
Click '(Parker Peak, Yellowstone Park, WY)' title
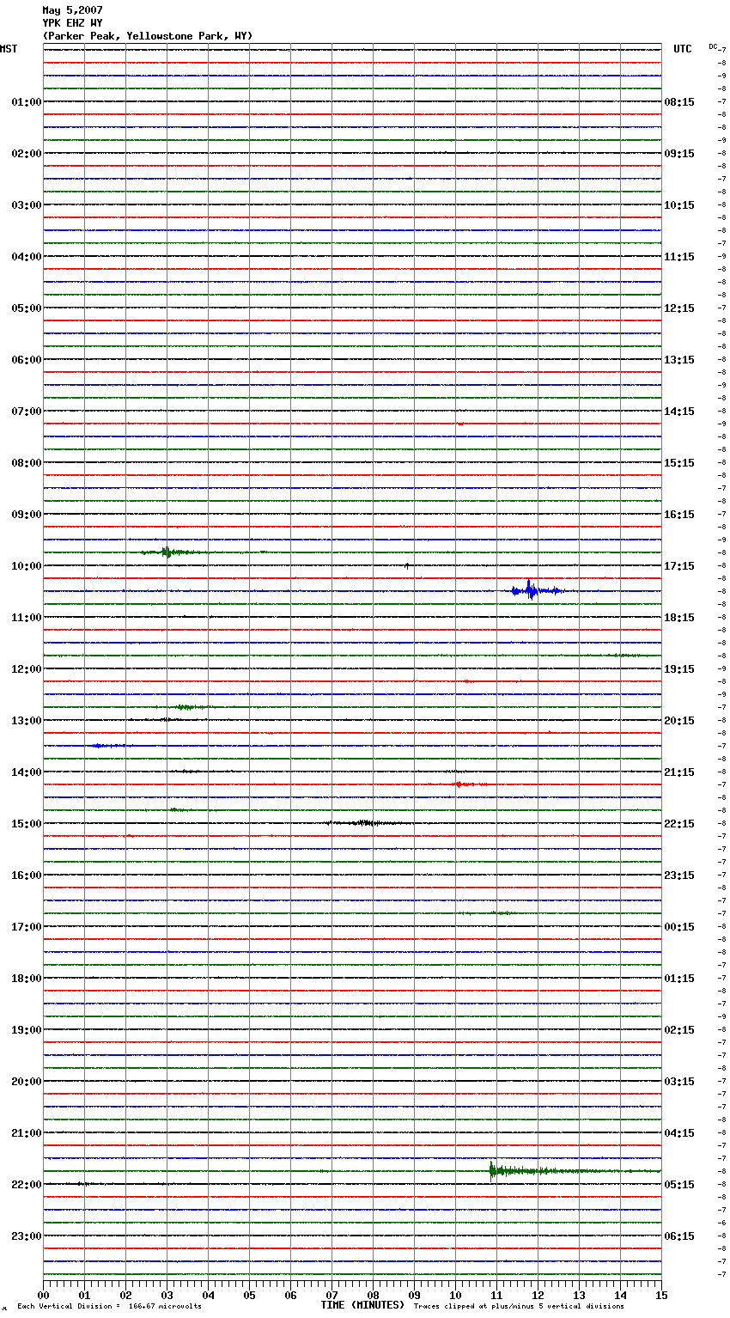point(148,36)
